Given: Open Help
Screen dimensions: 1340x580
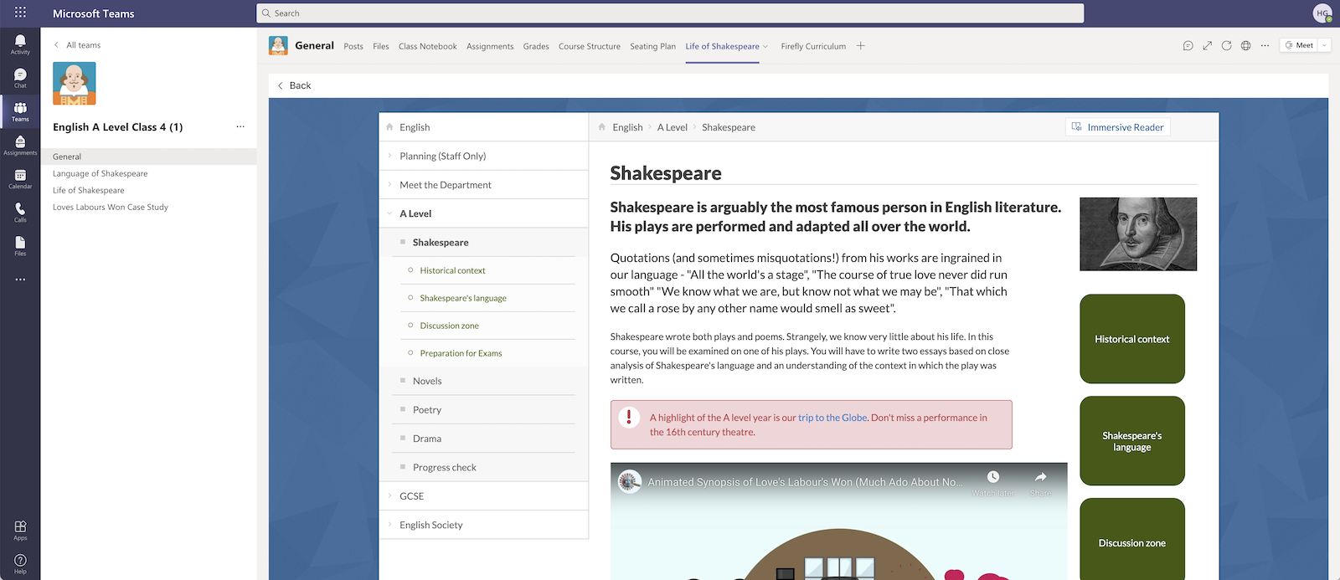Looking at the screenshot, I should (20, 563).
